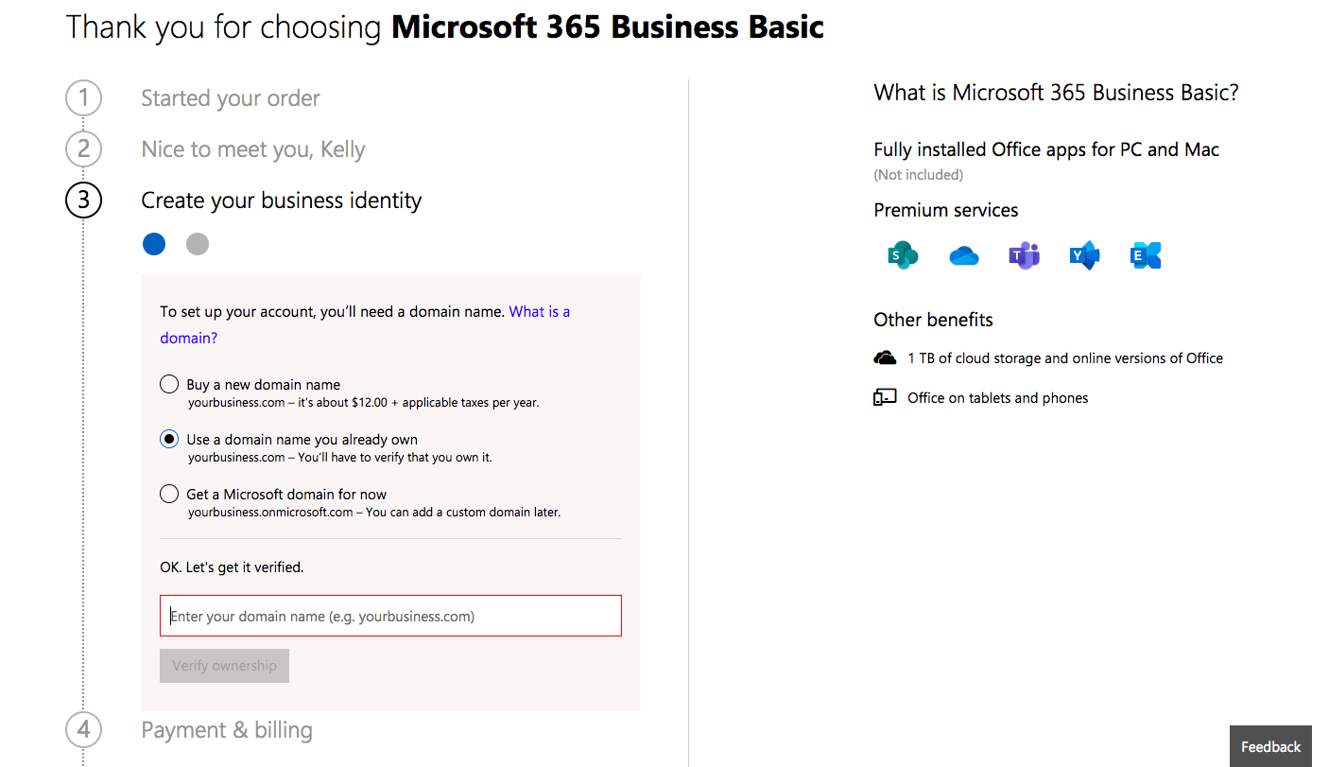The height and width of the screenshot is (767, 1329).
Task: Click the Payment & billing heading
Action: coord(227,730)
